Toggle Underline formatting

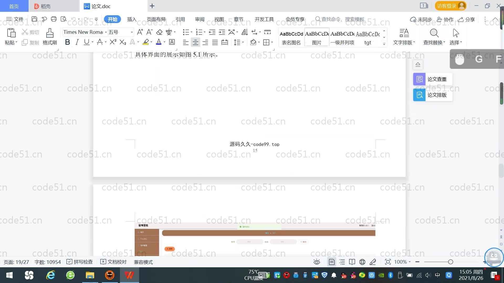86,42
